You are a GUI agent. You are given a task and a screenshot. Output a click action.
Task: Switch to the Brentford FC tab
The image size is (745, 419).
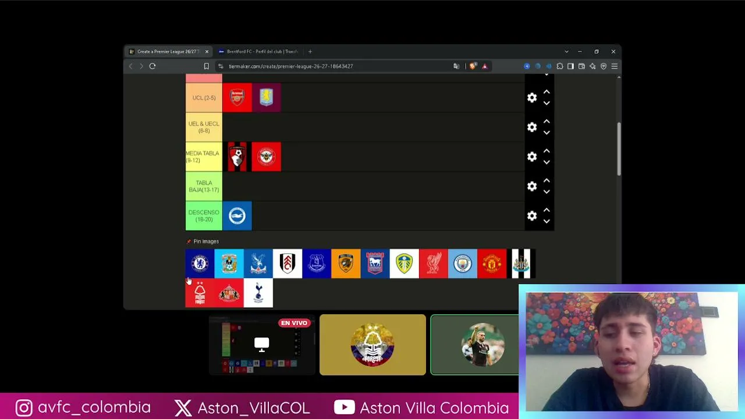point(258,52)
